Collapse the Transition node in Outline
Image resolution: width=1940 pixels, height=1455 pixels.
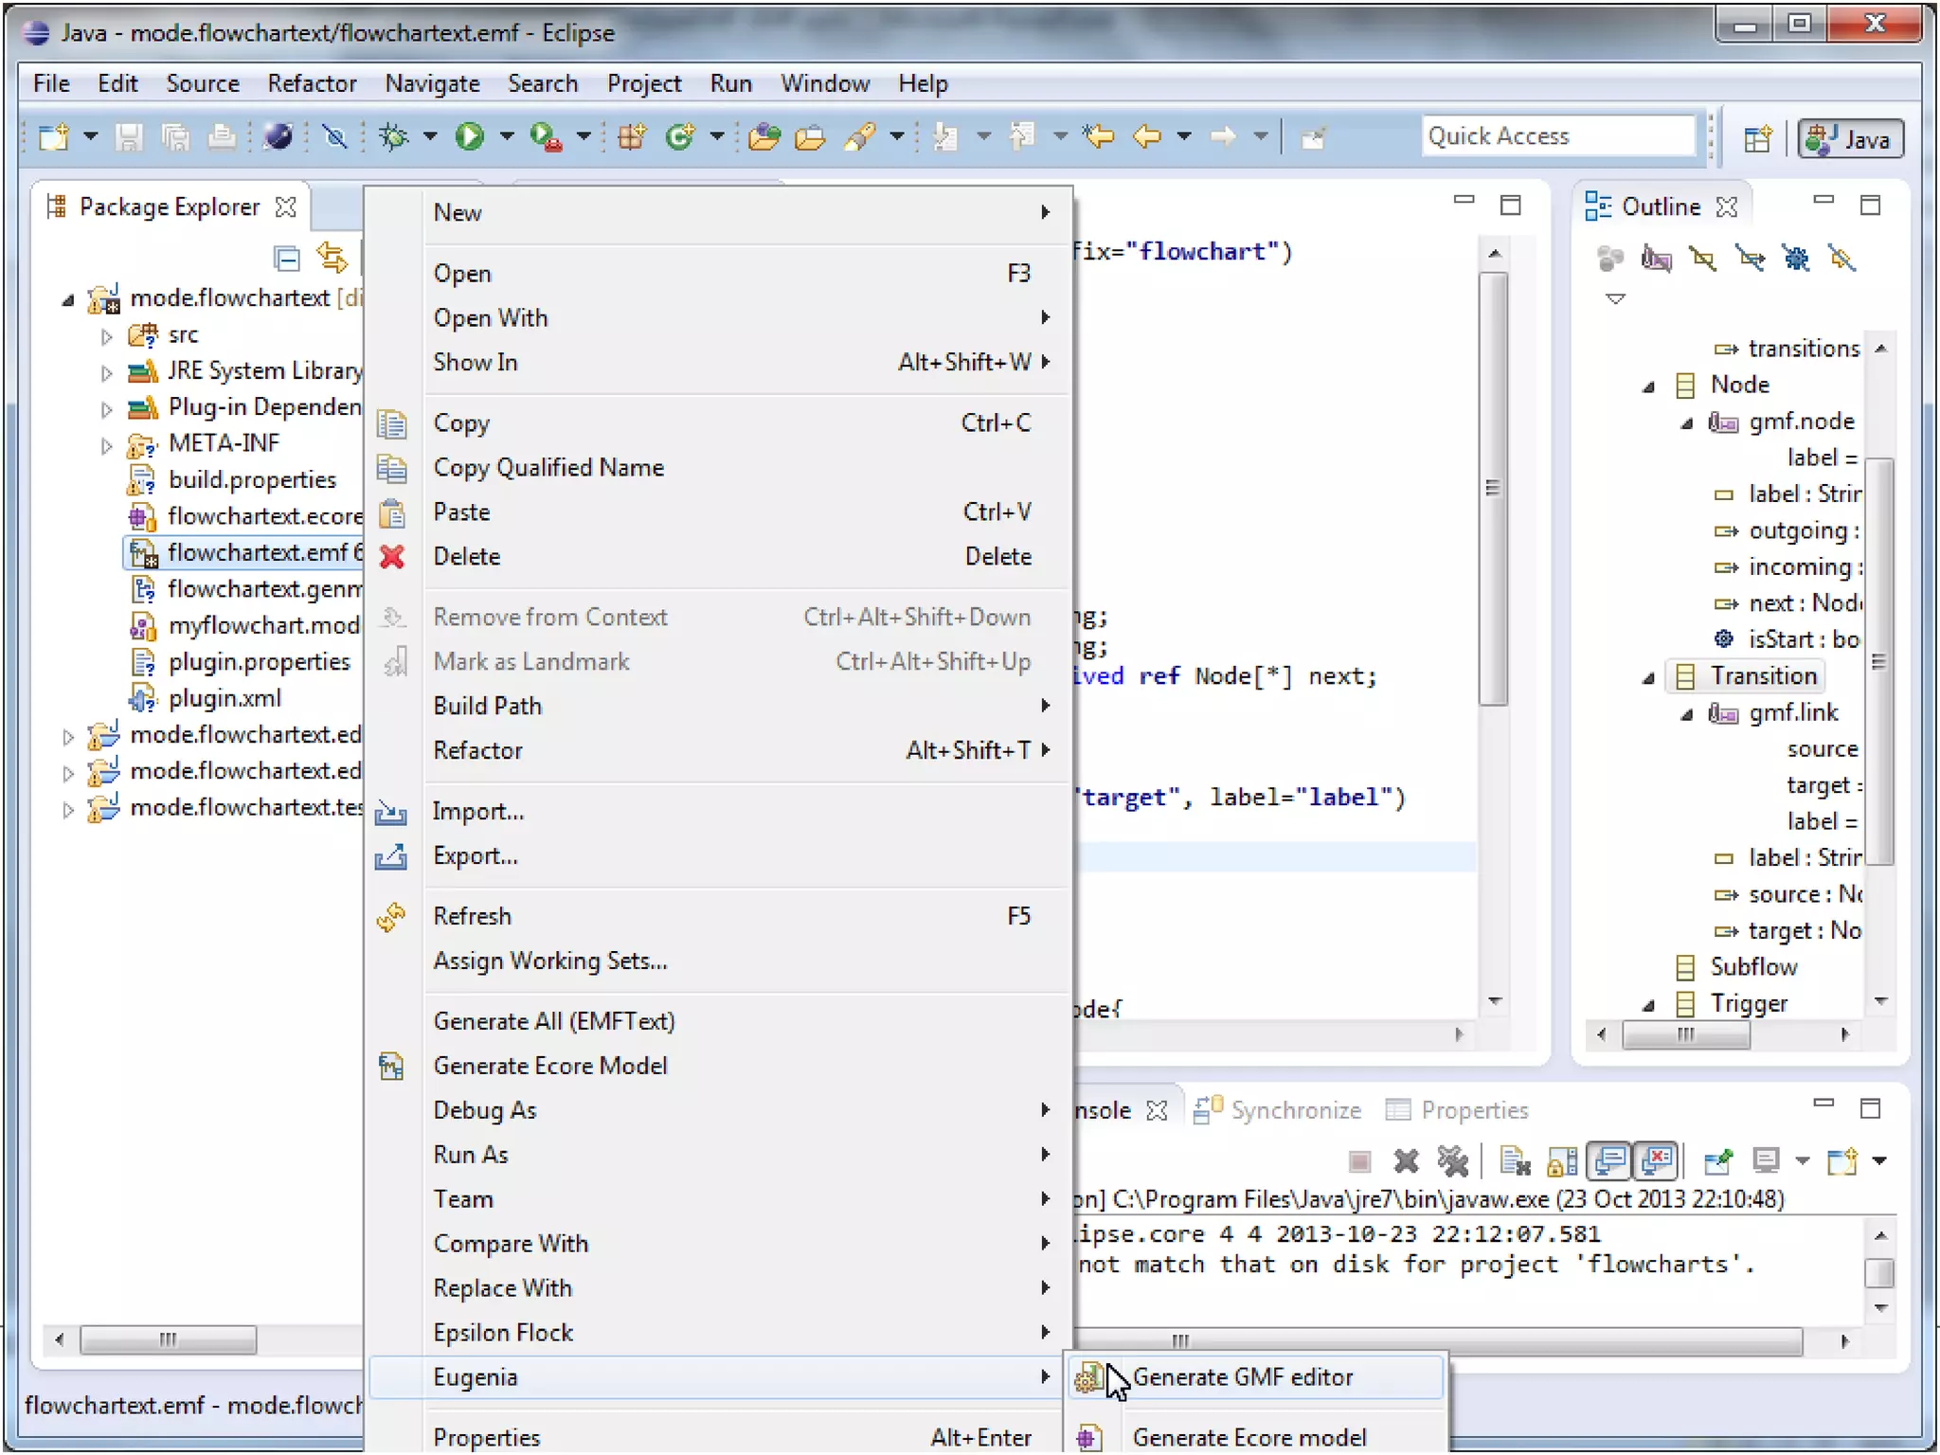[x=1648, y=677]
